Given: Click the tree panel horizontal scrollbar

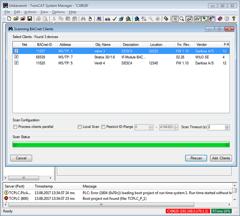Looking at the screenshot, I should pos(24,178).
